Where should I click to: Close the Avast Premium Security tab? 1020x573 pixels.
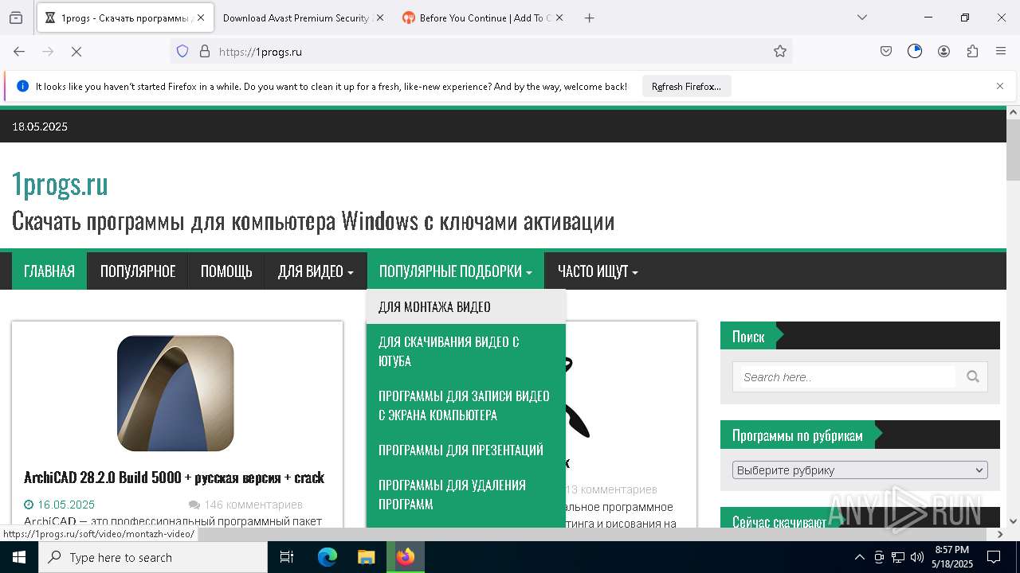pyautogui.click(x=379, y=18)
